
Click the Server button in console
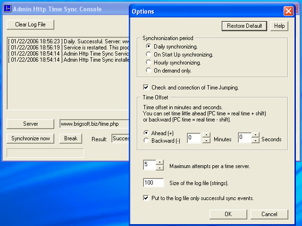tap(30, 124)
